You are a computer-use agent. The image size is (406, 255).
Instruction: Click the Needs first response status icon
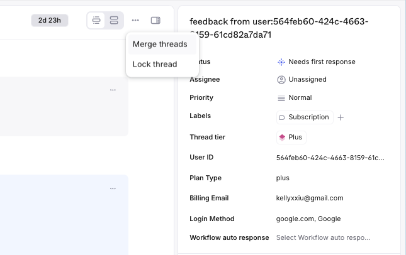[281, 62]
